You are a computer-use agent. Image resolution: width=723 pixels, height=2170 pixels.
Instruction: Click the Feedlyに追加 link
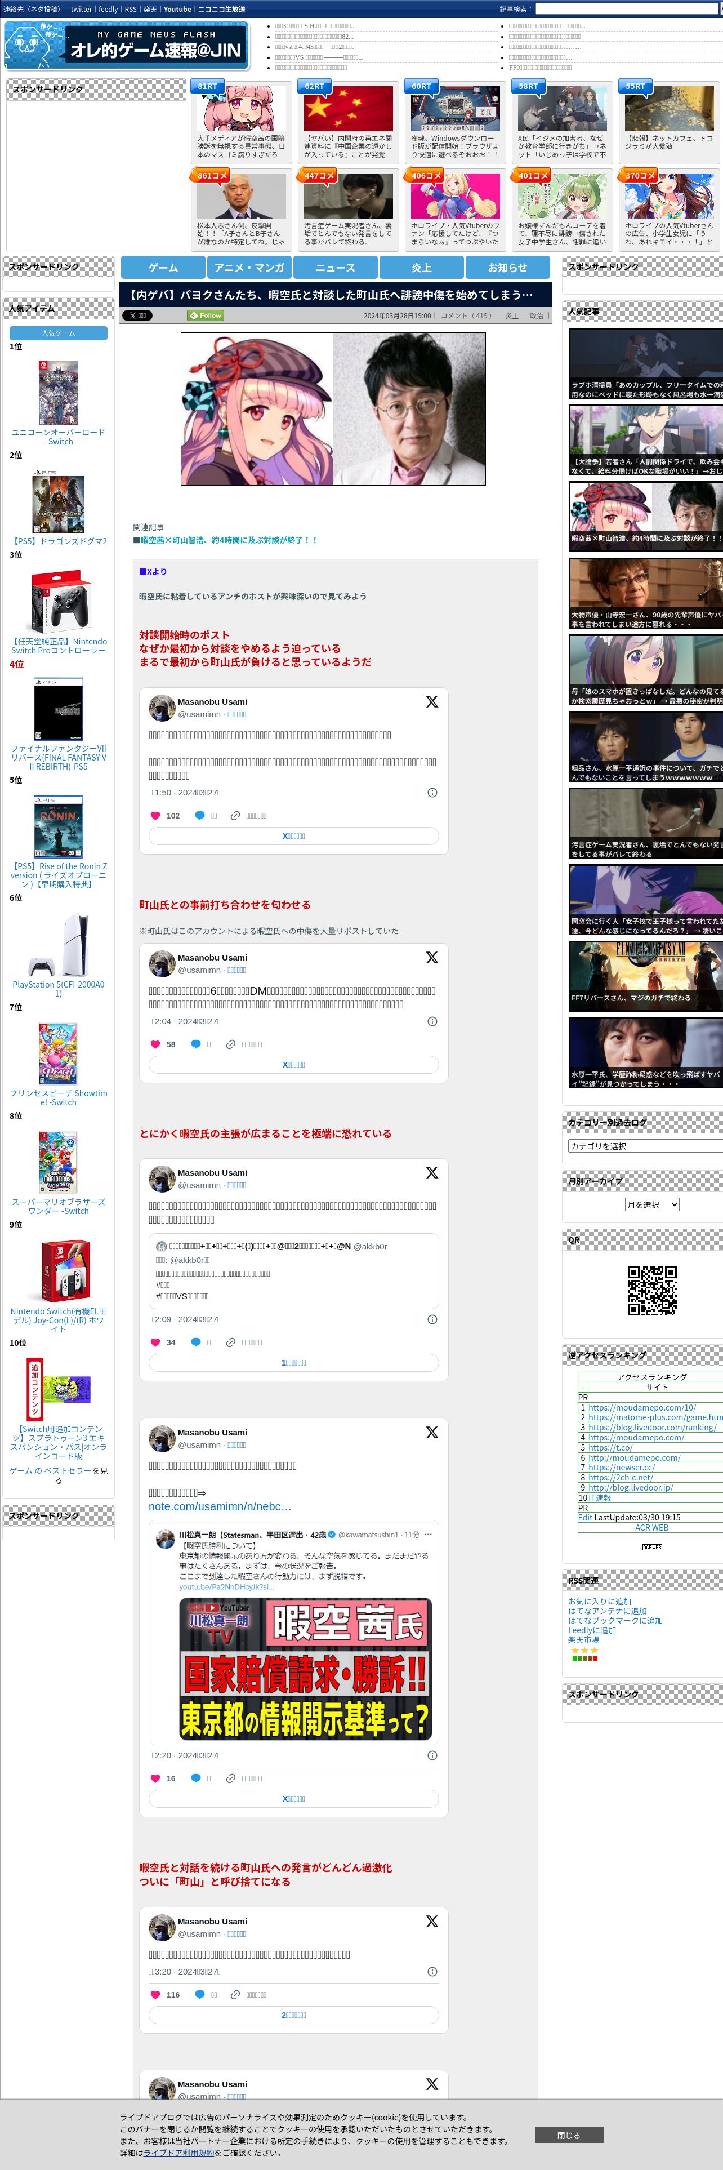tap(592, 1630)
